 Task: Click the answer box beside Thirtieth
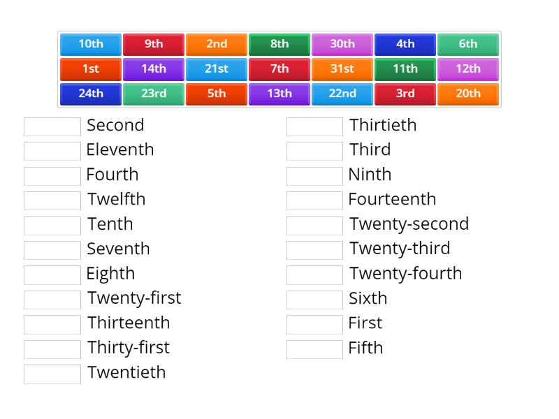(x=314, y=126)
